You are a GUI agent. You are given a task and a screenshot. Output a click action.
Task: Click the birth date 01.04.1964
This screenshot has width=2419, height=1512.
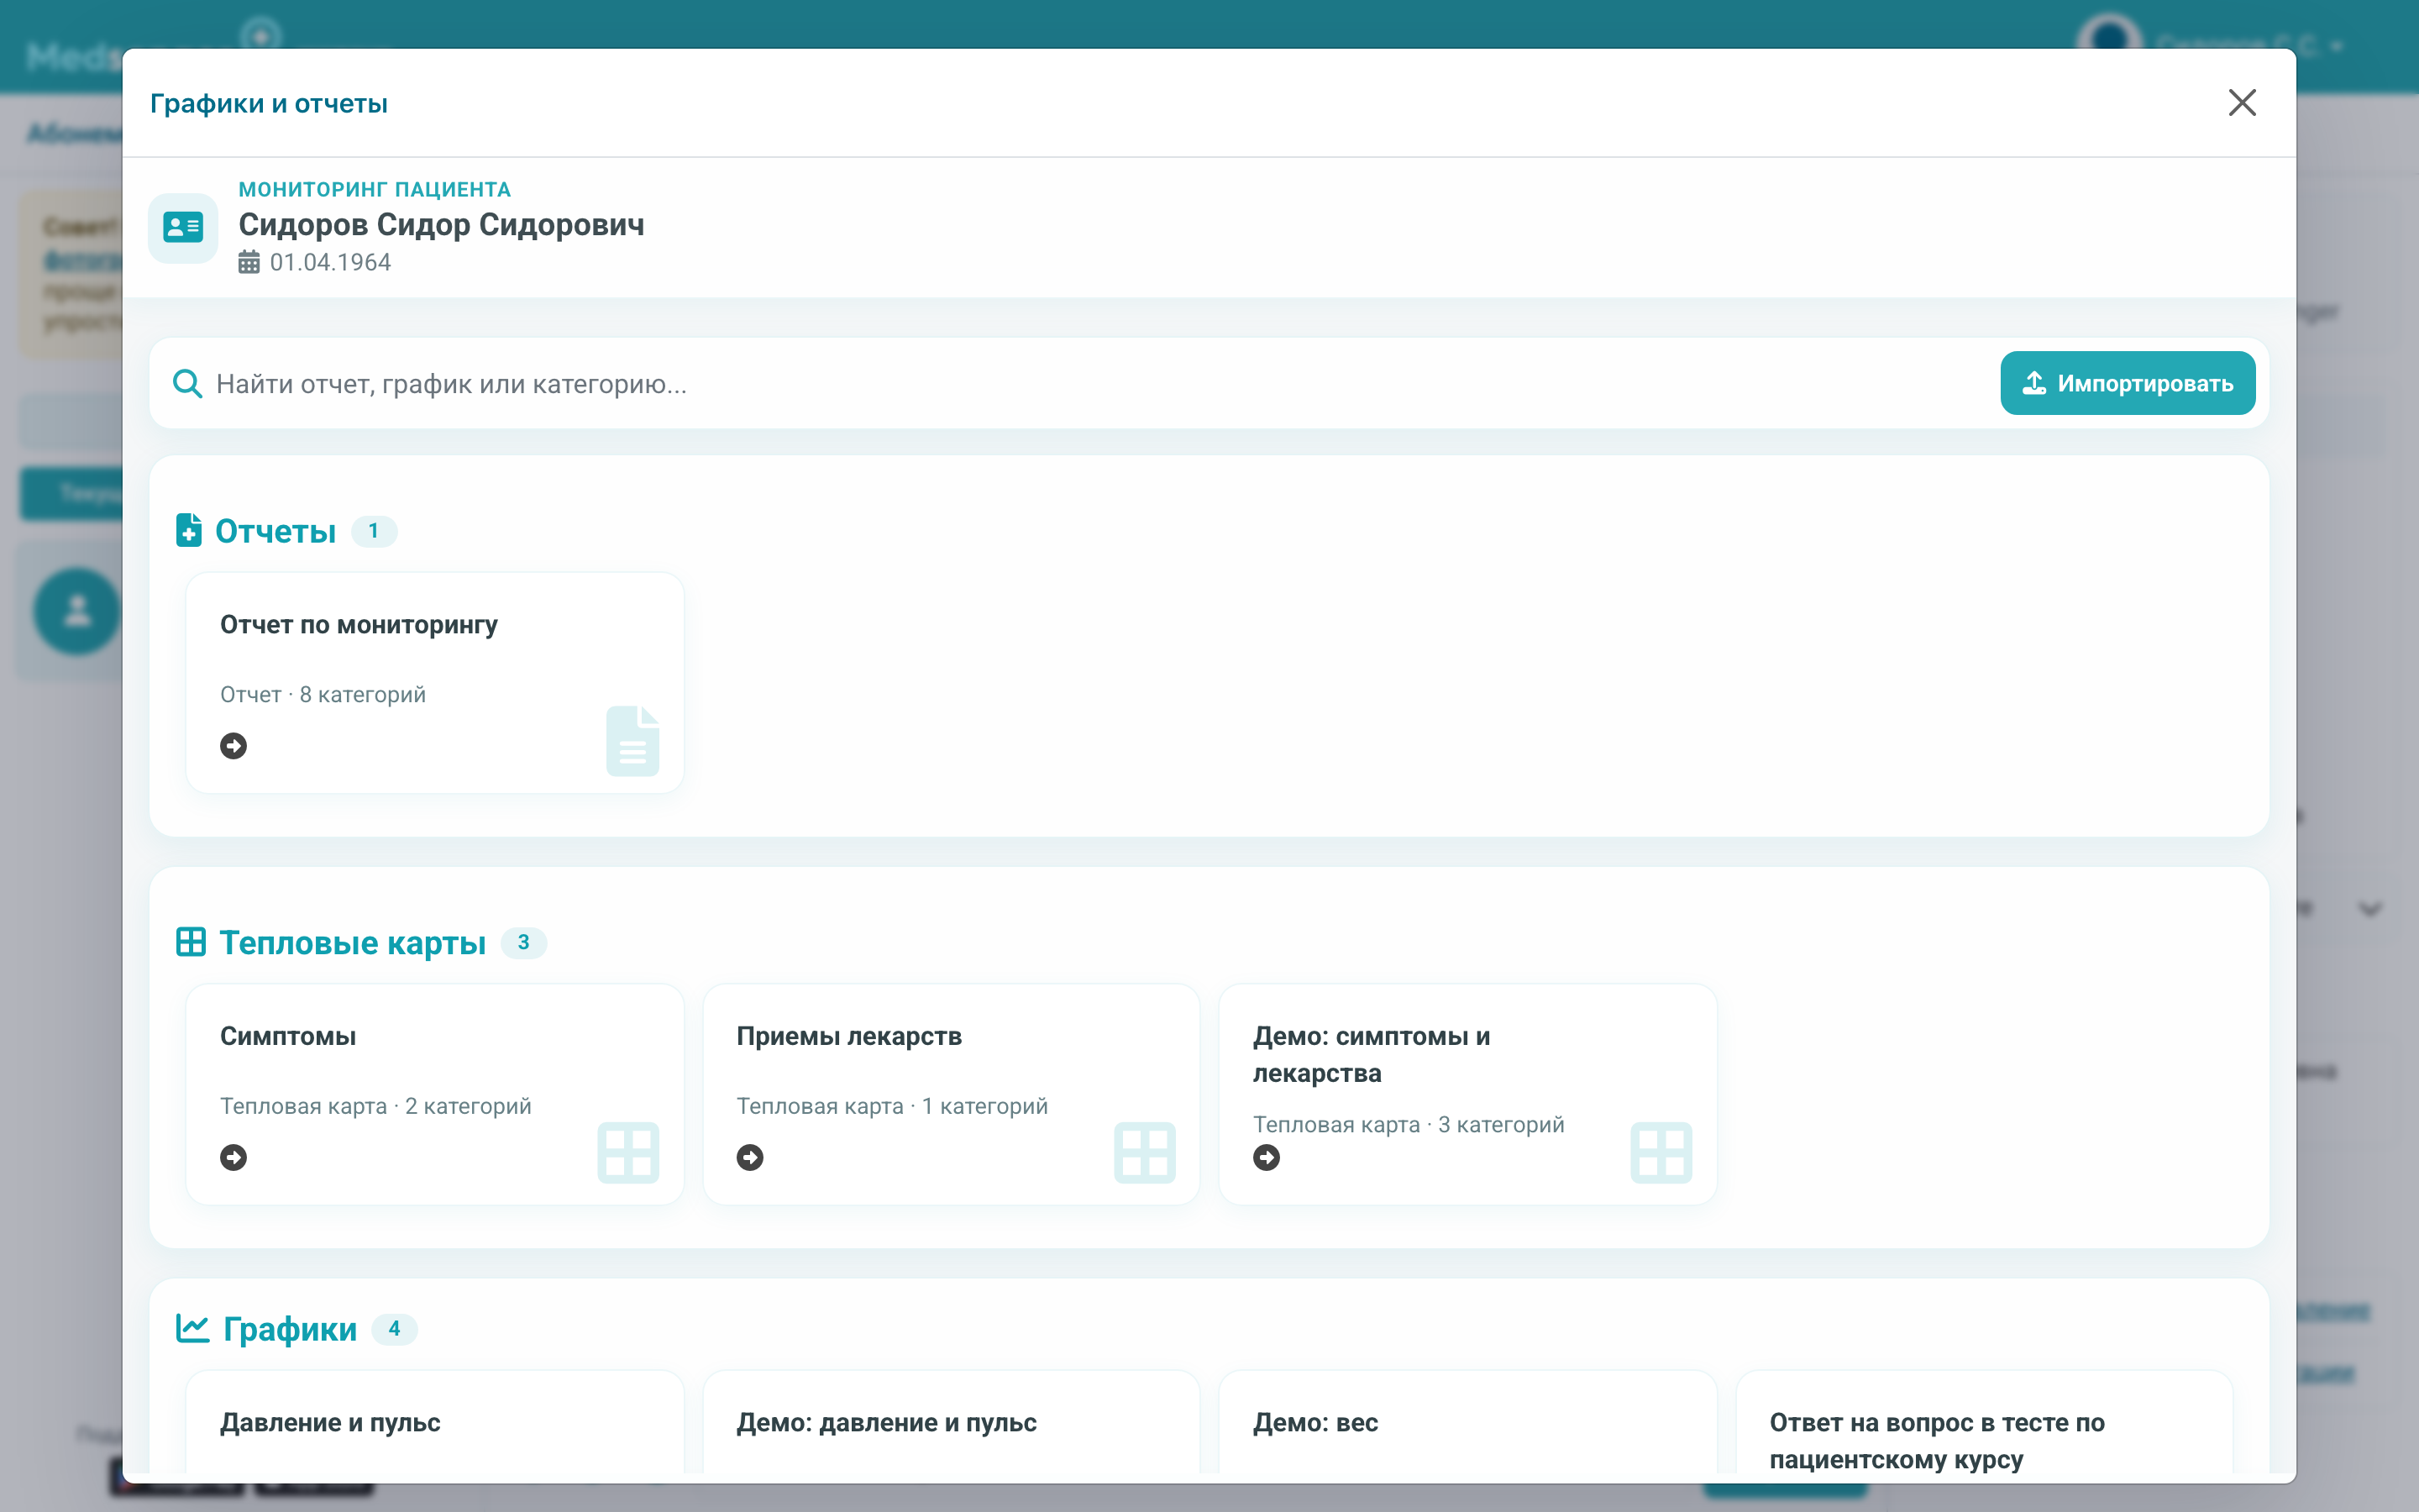pos(330,262)
